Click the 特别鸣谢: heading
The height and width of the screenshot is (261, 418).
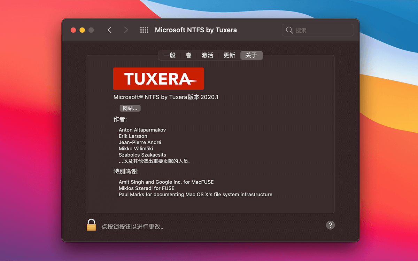tap(126, 172)
